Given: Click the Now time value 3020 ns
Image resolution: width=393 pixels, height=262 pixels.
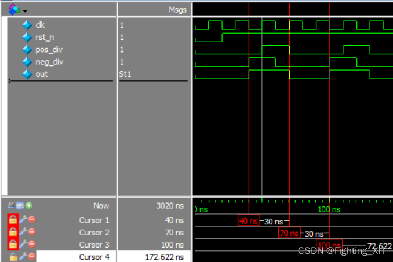Looking at the screenshot, I should [170, 205].
